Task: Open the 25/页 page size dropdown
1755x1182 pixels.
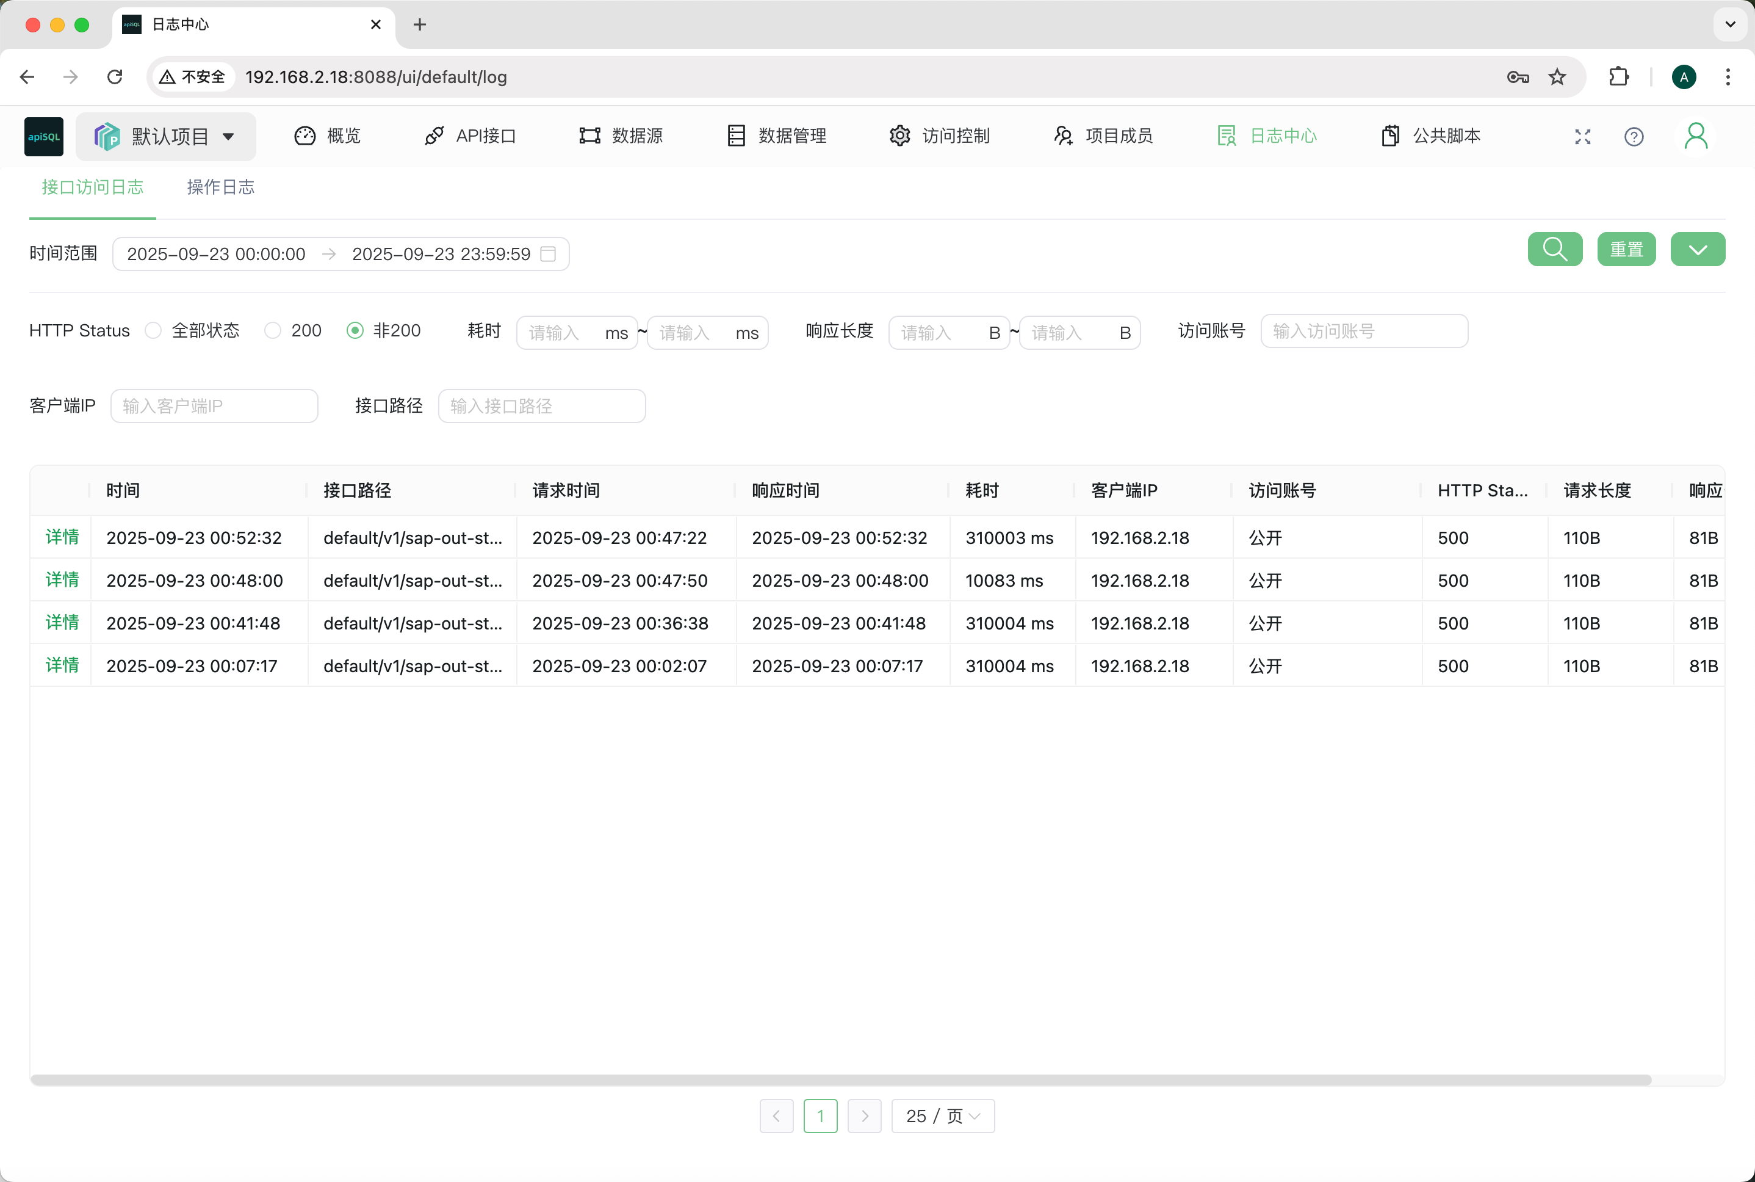Action: point(942,1115)
